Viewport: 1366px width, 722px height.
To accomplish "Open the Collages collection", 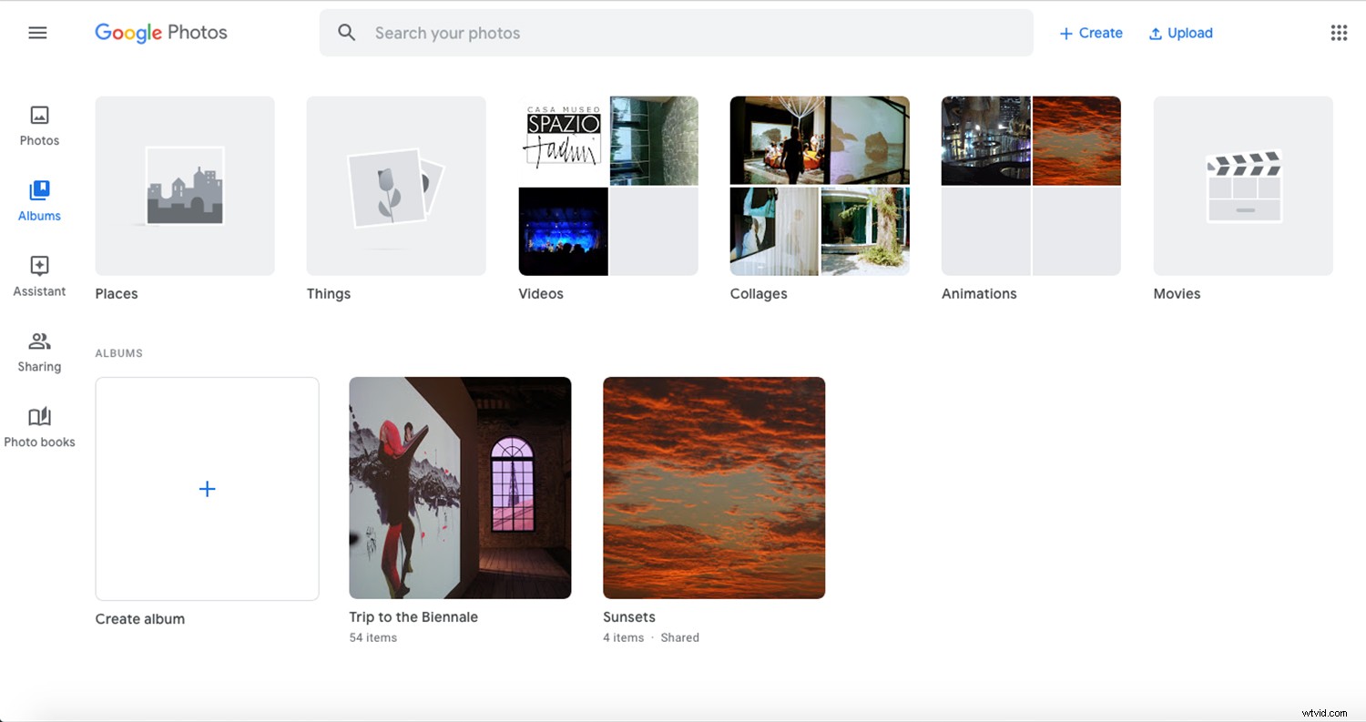I will coord(819,186).
